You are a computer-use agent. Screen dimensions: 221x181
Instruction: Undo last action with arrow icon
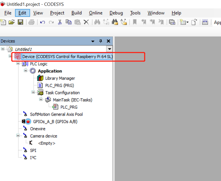click(x=43, y=22)
